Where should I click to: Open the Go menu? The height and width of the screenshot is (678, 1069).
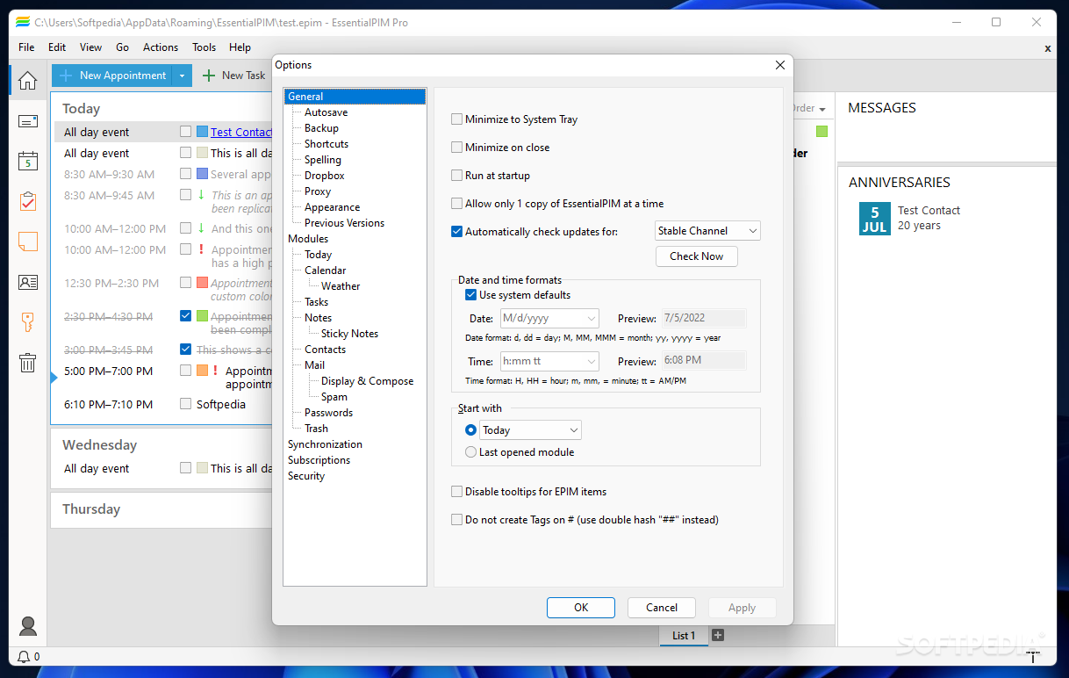click(123, 47)
